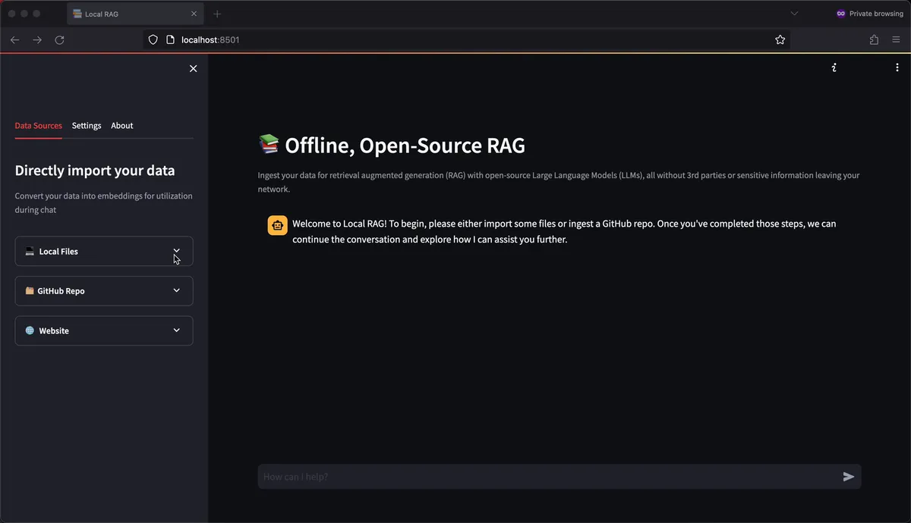
Task: Close the sidebar with the X icon
Action: click(193, 68)
